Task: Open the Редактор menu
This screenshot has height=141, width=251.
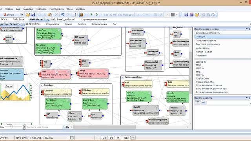Action: click(28, 9)
